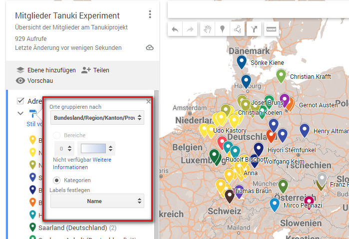Open the Name label dropdown
This screenshot has height=239, width=349.
[97, 201]
